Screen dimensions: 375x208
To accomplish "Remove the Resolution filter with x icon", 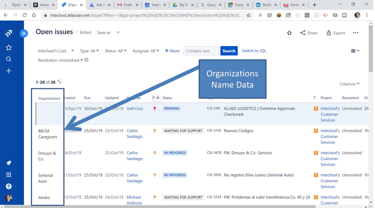I will 86,60.
